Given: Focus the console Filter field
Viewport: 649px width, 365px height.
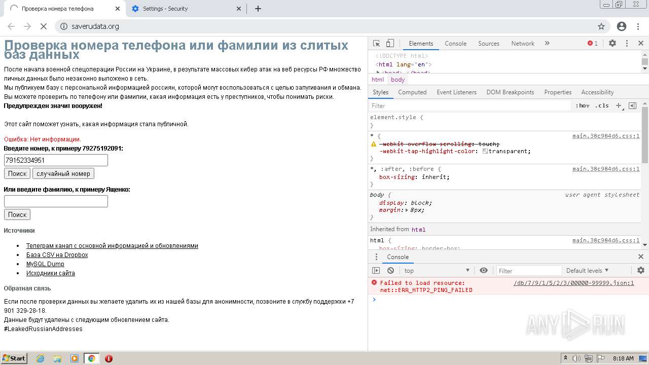Looking at the screenshot, I should point(529,271).
